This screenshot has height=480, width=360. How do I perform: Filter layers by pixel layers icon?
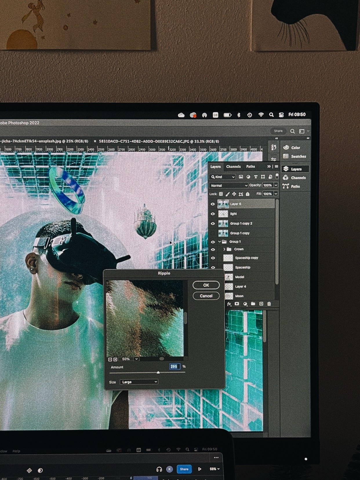pyautogui.click(x=241, y=177)
